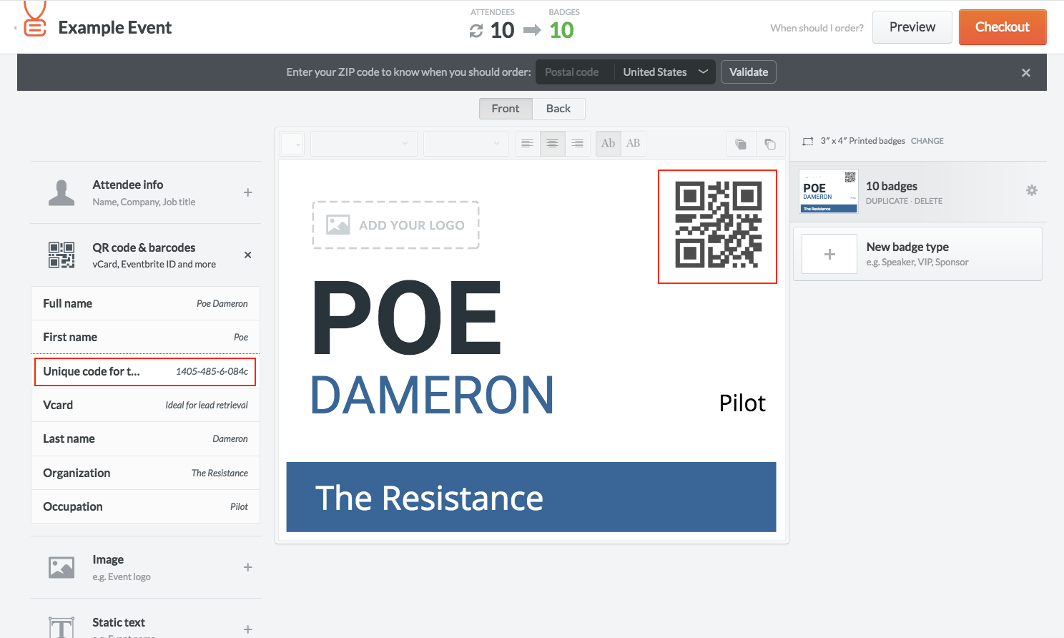Align text center in the toolbar
The height and width of the screenshot is (638, 1064).
click(x=553, y=144)
